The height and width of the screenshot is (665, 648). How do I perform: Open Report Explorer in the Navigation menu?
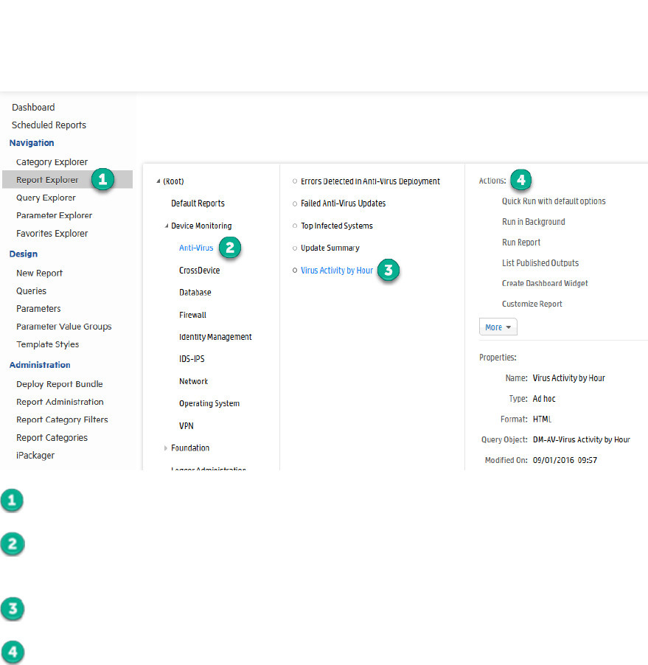click(x=47, y=180)
